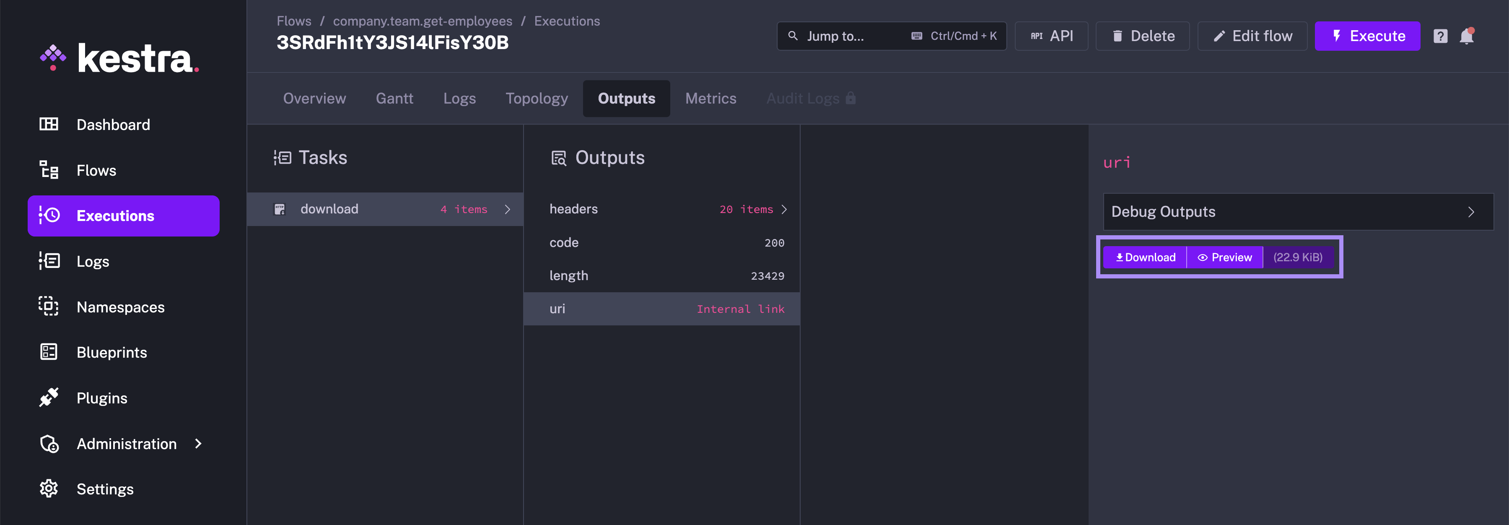Switch to the Gantt tab
1509x525 pixels.
(394, 99)
